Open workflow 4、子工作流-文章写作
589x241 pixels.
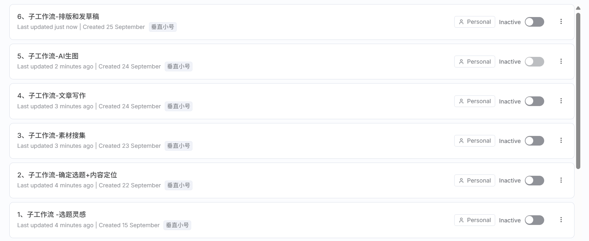tap(52, 96)
